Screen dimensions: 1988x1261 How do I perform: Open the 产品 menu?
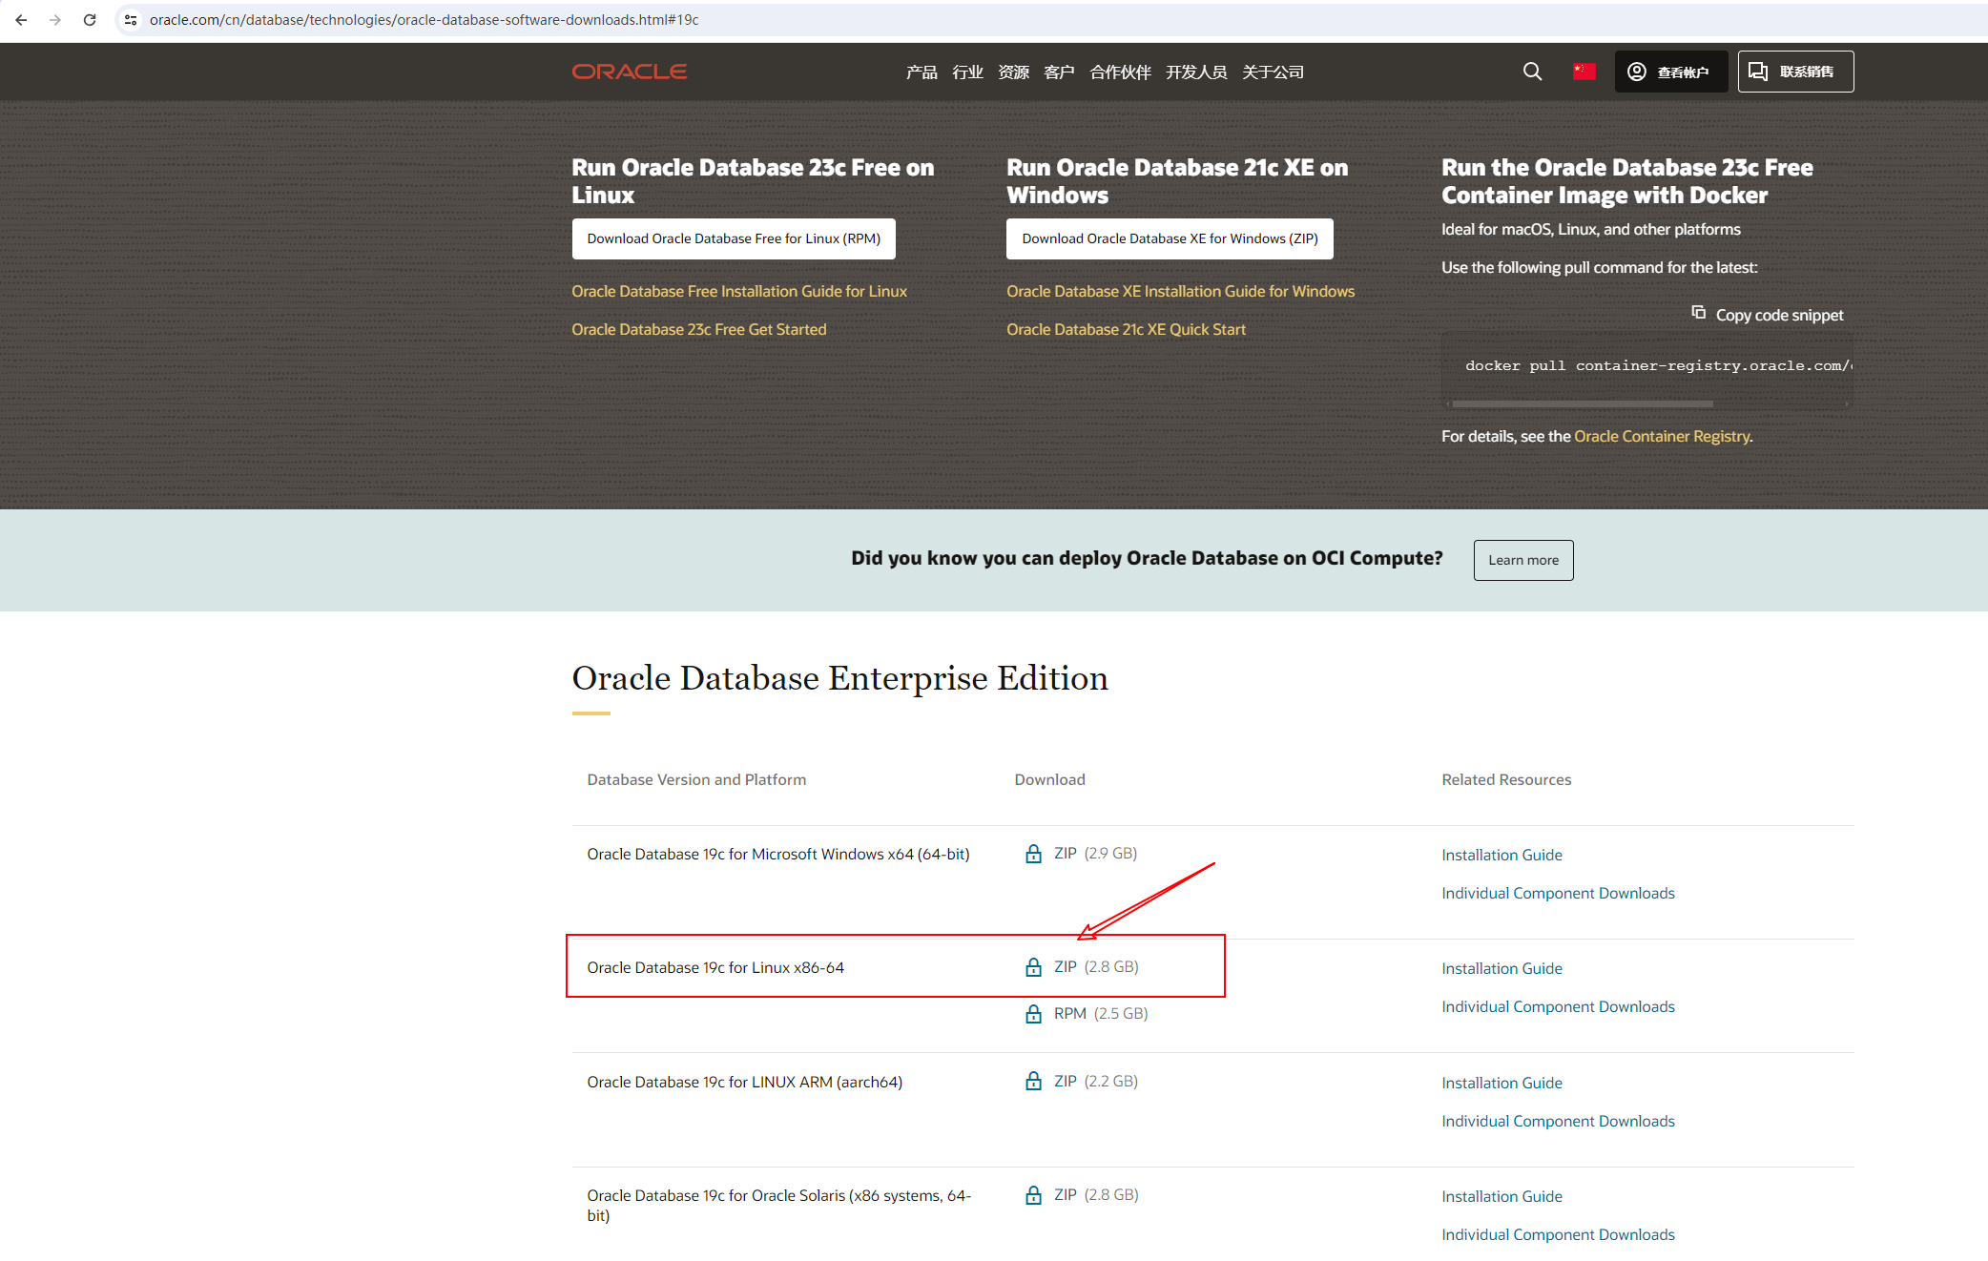922,72
